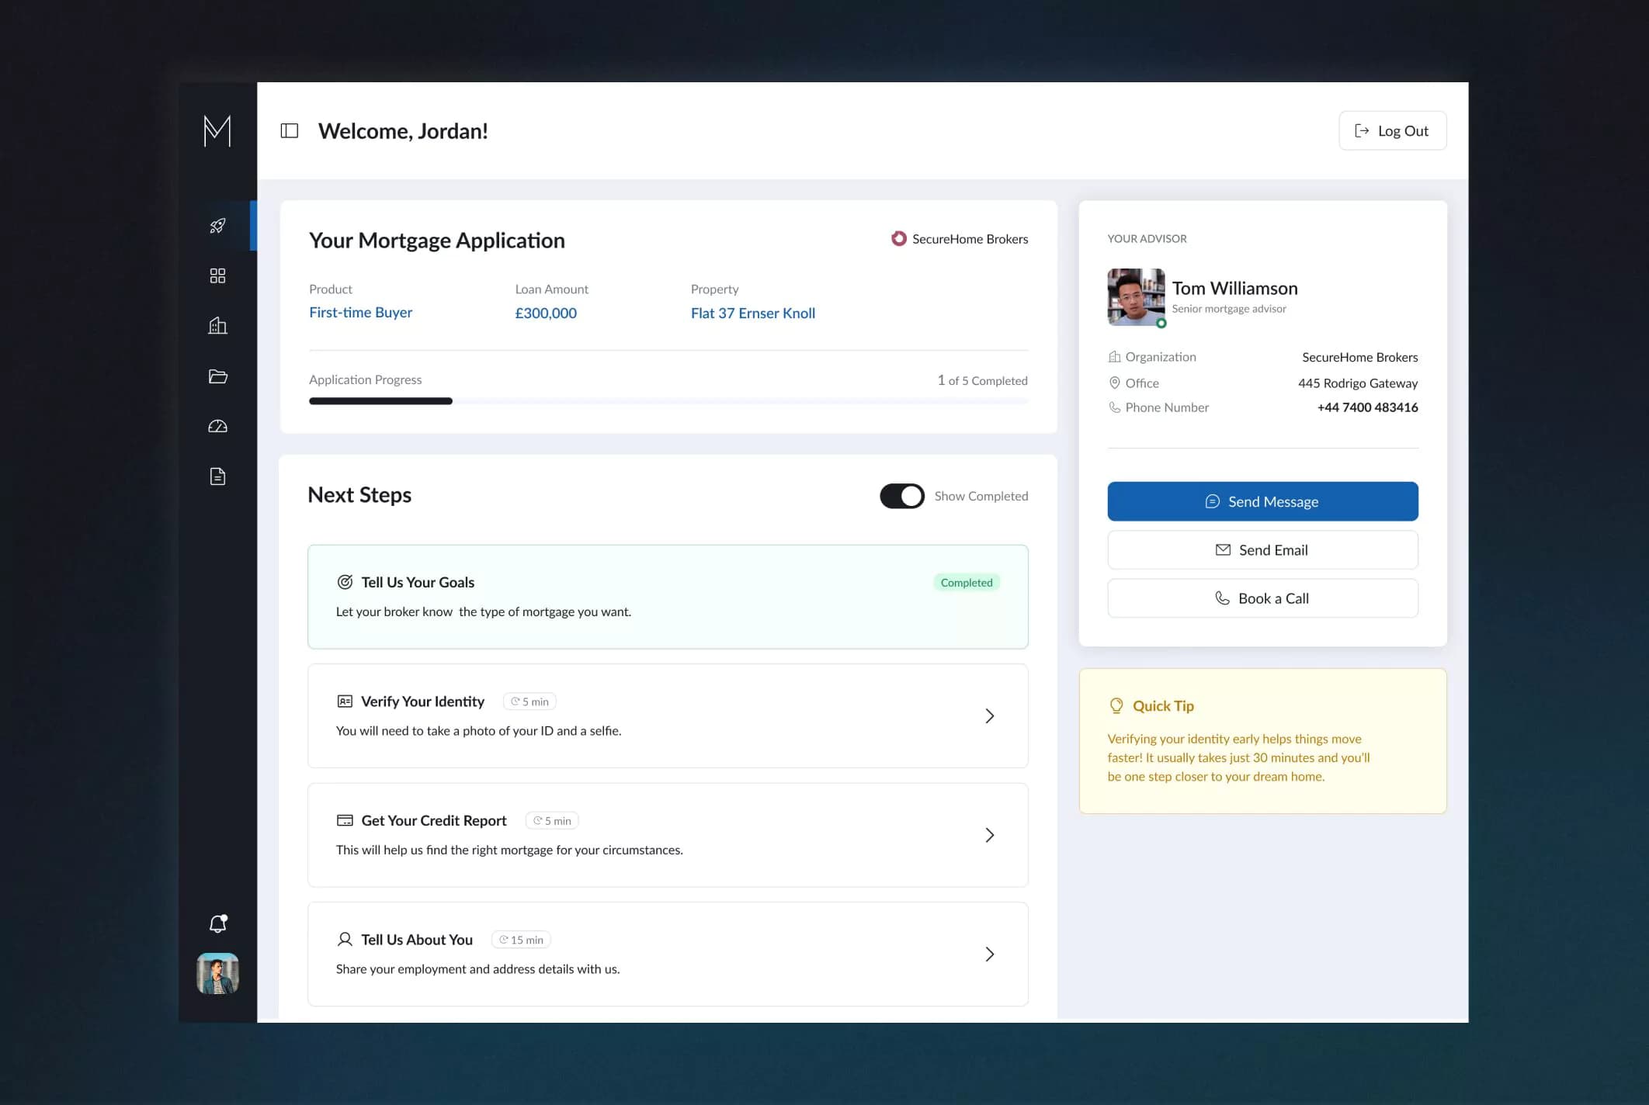Viewport: 1649px width, 1105px height.
Task: Open the First-time Buyer product link
Action: point(360,313)
